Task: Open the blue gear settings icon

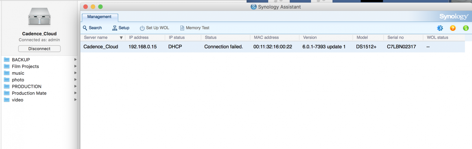Action: pos(440,28)
